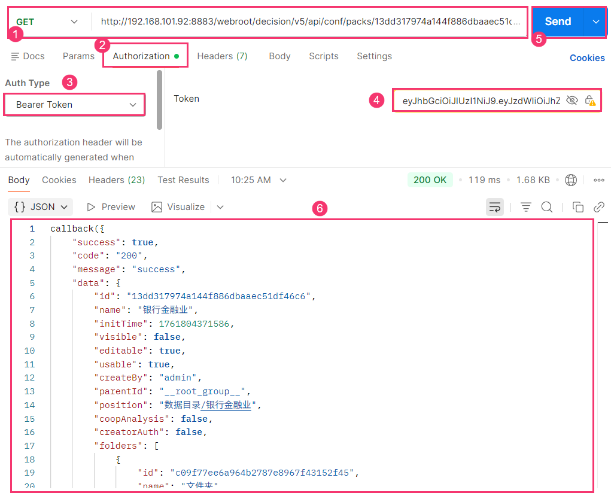Click the initTime value 1761804371586
Image resolution: width=611 pixels, height=493 pixels.
point(194,324)
